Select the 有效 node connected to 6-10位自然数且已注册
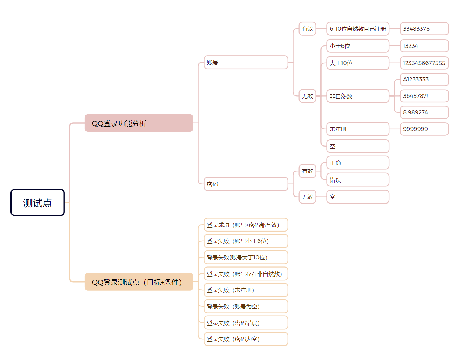This screenshot has width=472, height=356. pyautogui.click(x=308, y=29)
